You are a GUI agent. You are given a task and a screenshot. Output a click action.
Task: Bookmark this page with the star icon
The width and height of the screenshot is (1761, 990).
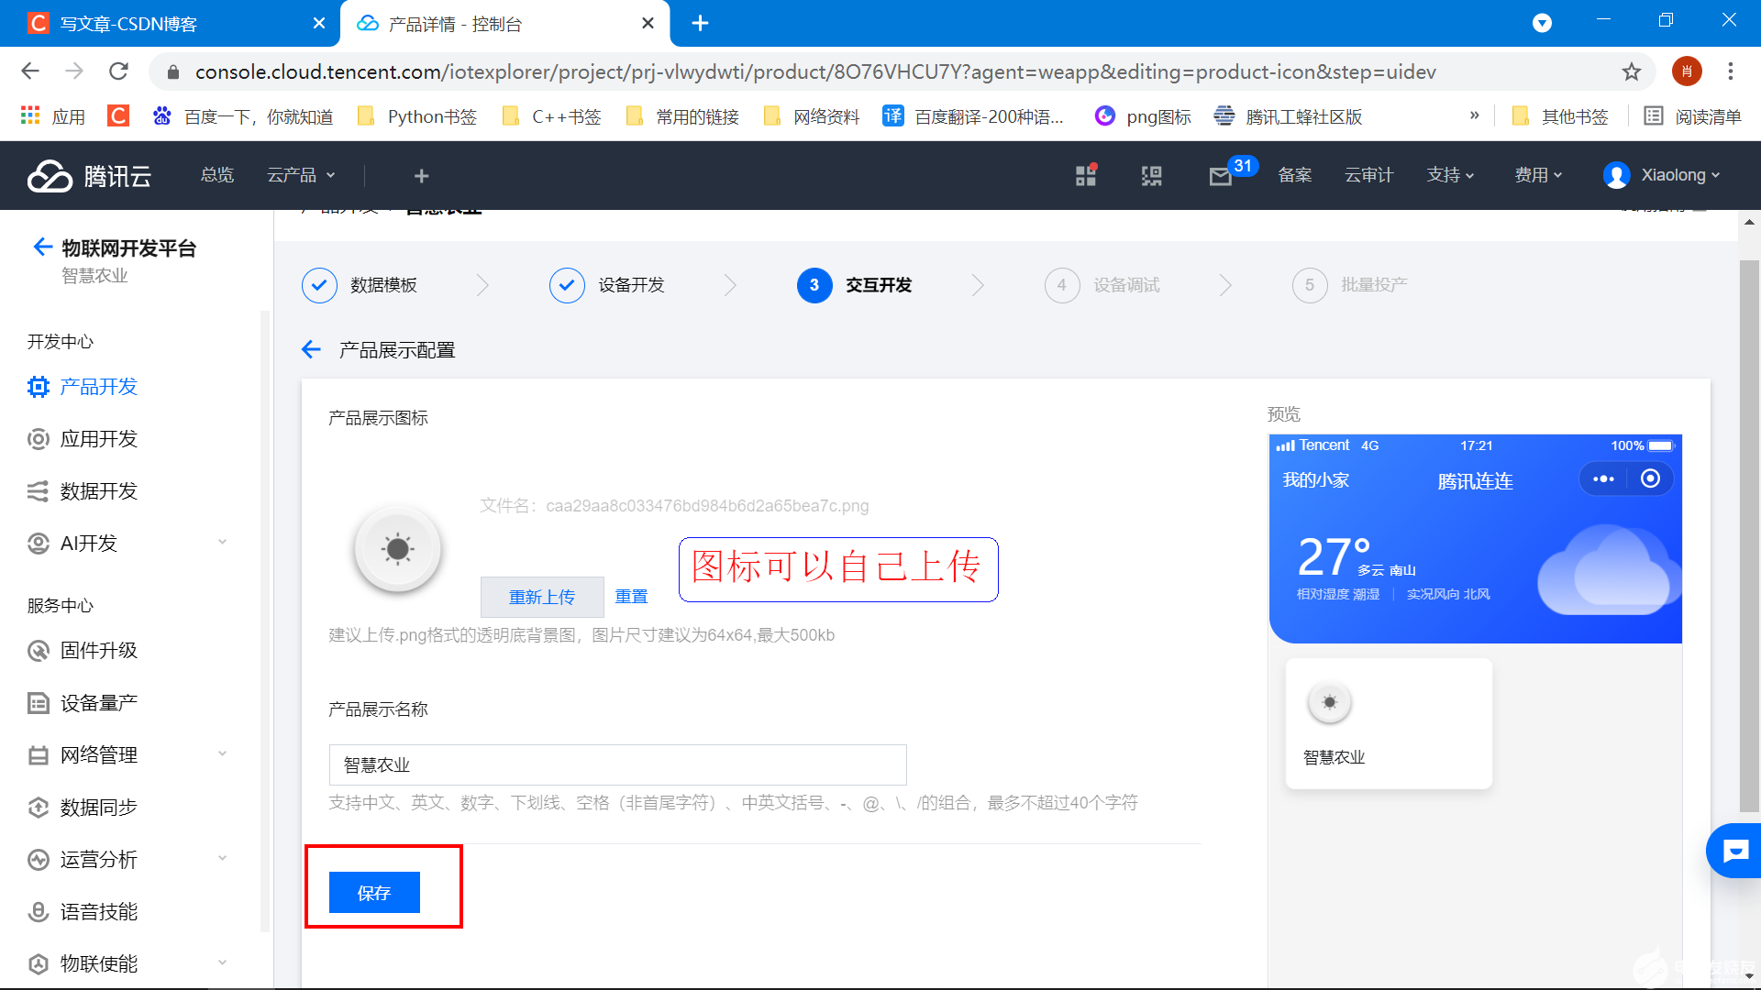[x=1631, y=71]
